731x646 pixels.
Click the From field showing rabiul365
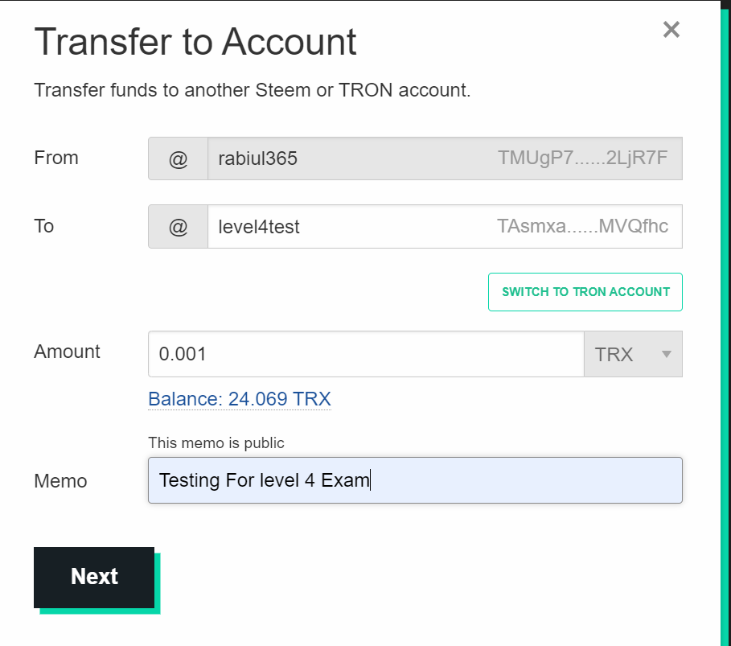pyautogui.click(x=346, y=158)
